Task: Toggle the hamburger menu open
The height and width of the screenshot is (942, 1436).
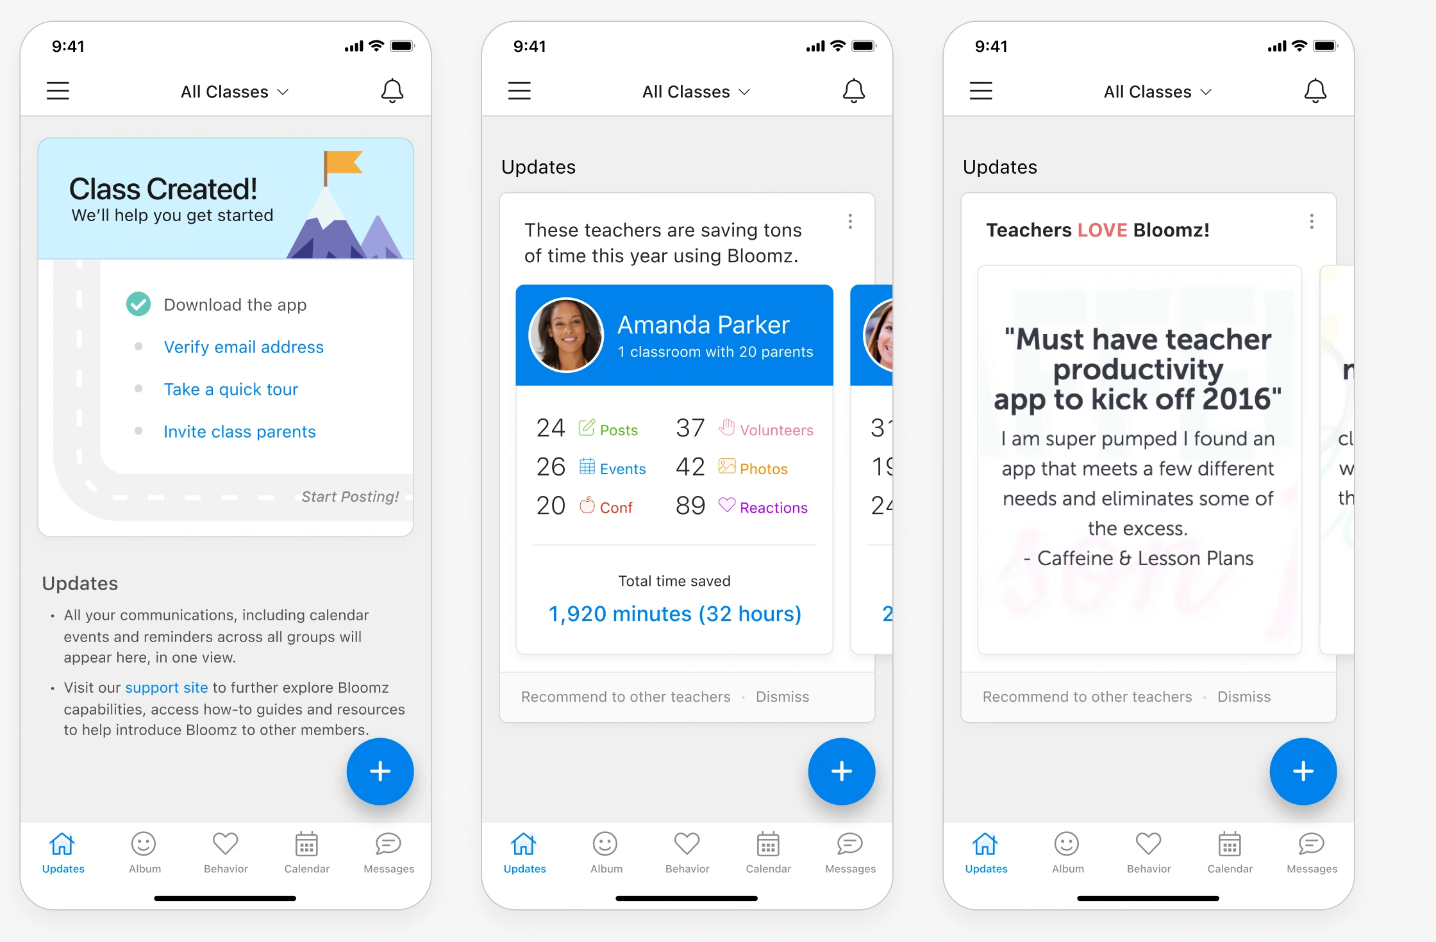Action: coord(58,90)
